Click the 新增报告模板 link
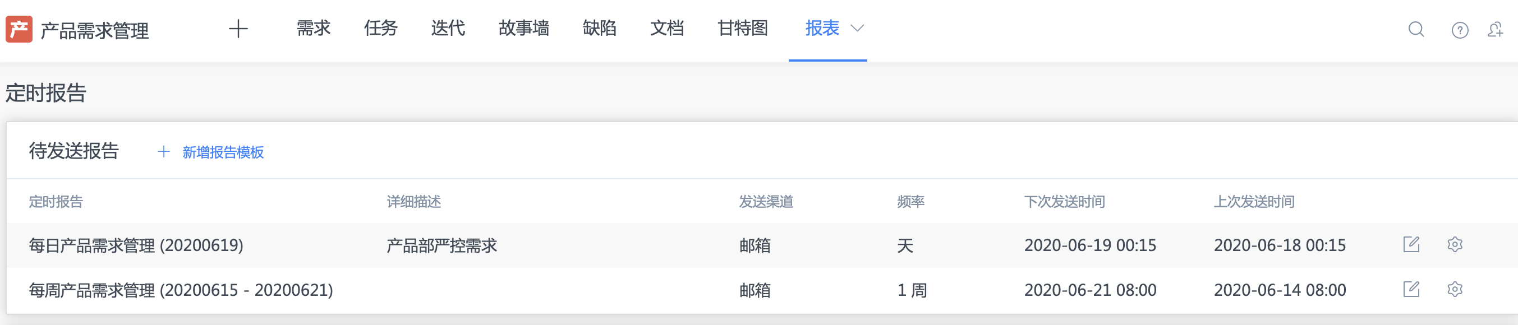This screenshot has width=1518, height=325. (223, 152)
